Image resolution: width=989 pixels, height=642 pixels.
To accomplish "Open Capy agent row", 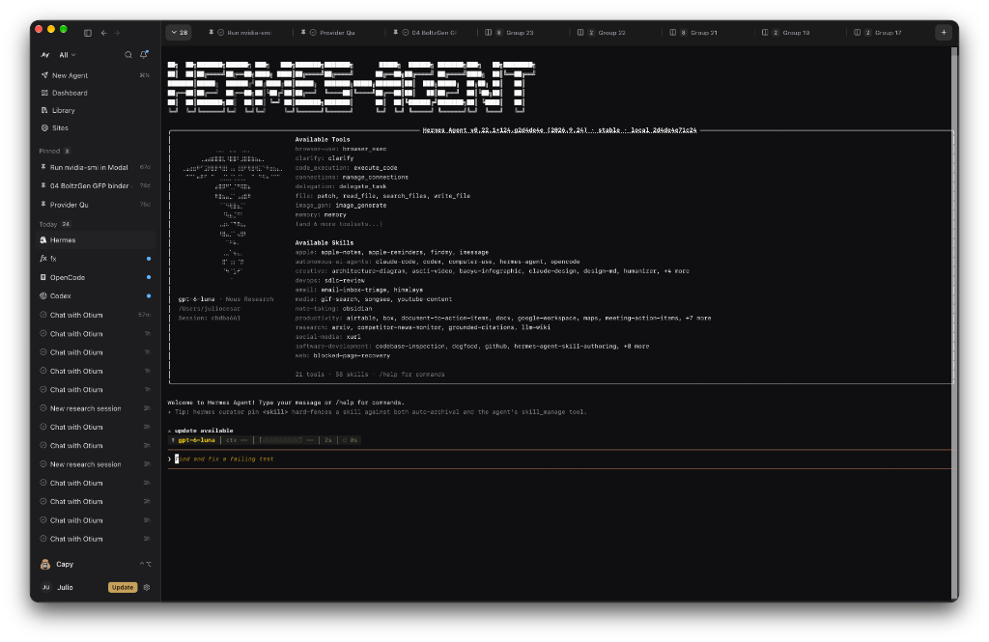I will click(96, 565).
